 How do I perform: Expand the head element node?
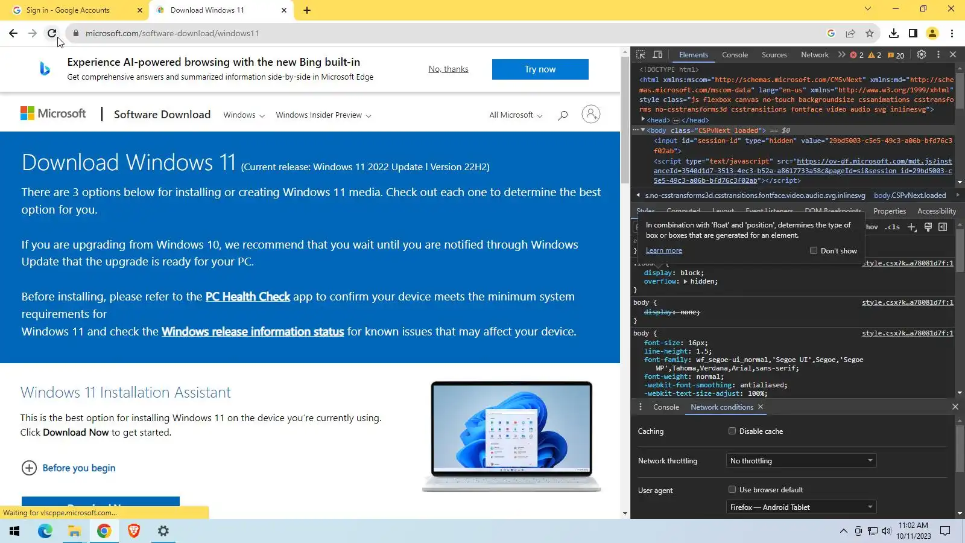pos(643,119)
